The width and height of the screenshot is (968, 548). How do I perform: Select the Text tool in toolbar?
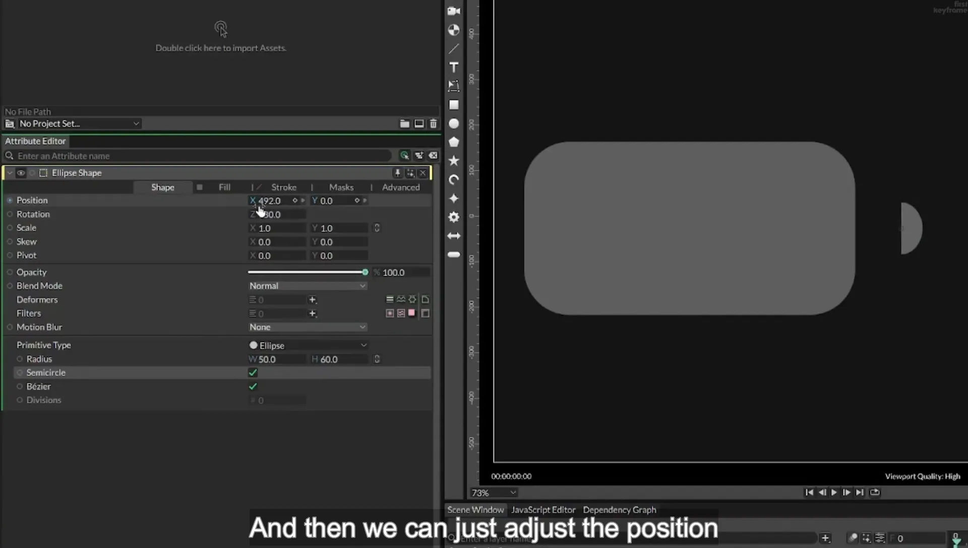coord(454,67)
